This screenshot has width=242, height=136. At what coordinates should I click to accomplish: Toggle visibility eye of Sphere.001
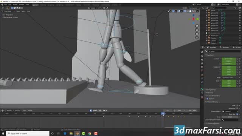[x=240, y=13]
